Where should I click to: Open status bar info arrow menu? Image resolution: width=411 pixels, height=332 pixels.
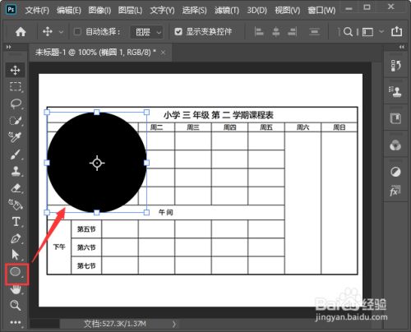click(174, 324)
